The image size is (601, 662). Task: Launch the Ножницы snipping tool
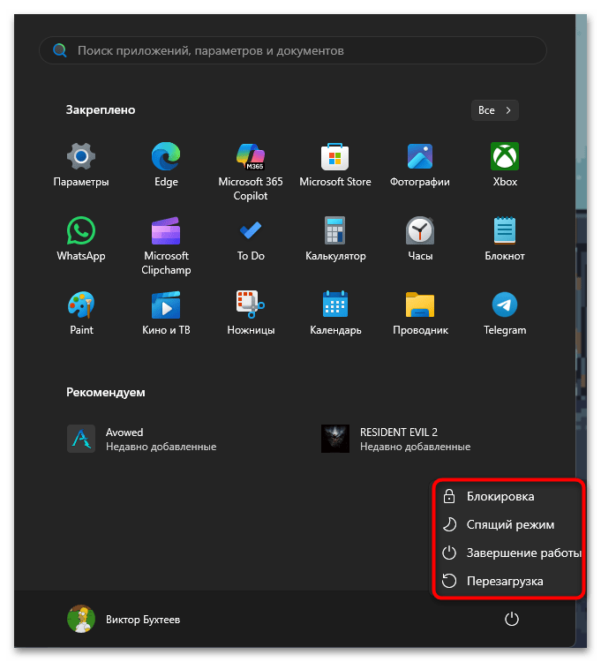tap(251, 313)
